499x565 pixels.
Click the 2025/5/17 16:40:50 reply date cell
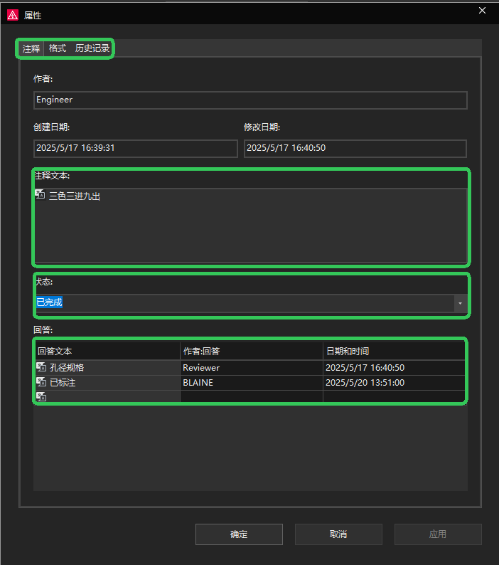[x=395, y=368]
